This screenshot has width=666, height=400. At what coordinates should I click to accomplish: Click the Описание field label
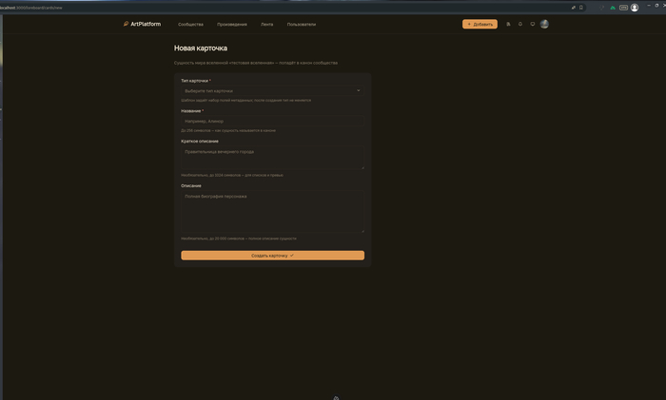[x=191, y=186]
